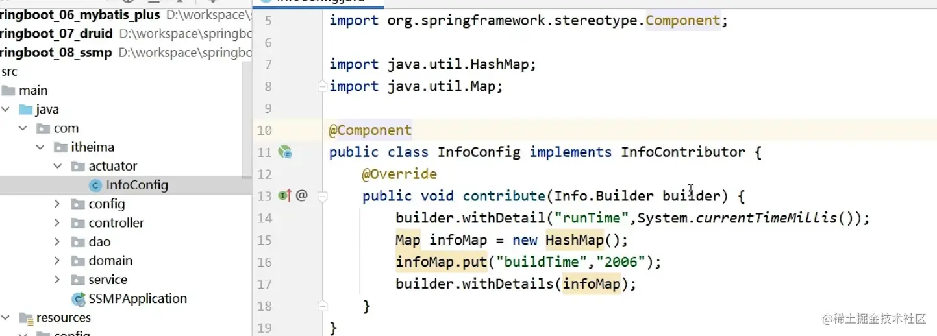The width and height of the screenshot is (937, 336).
Task: Expand the service package
Action: point(57,280)
